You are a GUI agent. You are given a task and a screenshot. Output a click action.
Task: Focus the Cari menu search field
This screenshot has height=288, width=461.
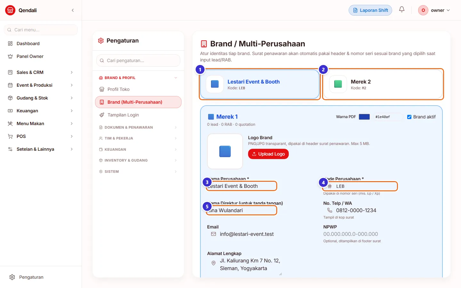(x=41, y=30)
